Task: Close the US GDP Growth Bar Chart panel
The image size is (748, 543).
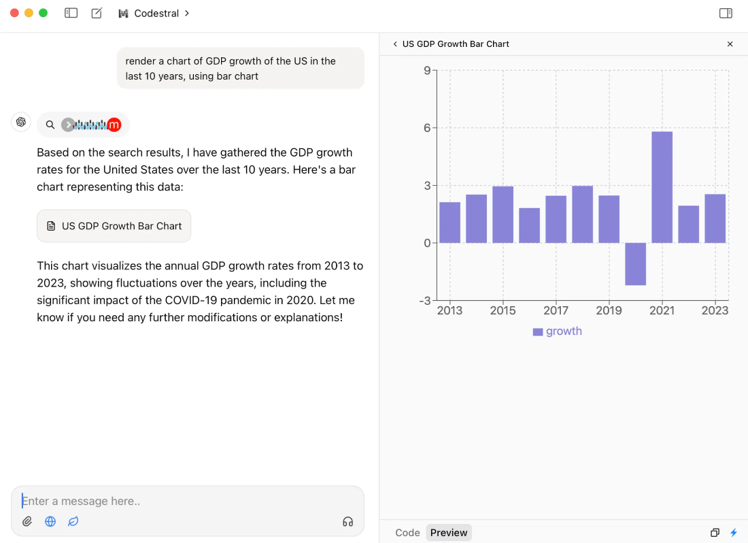Action: click(x=730, y=44)
